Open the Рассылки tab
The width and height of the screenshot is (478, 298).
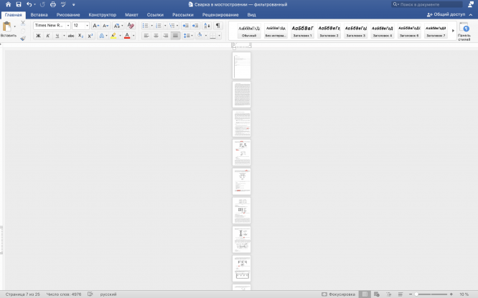point(183,14)
